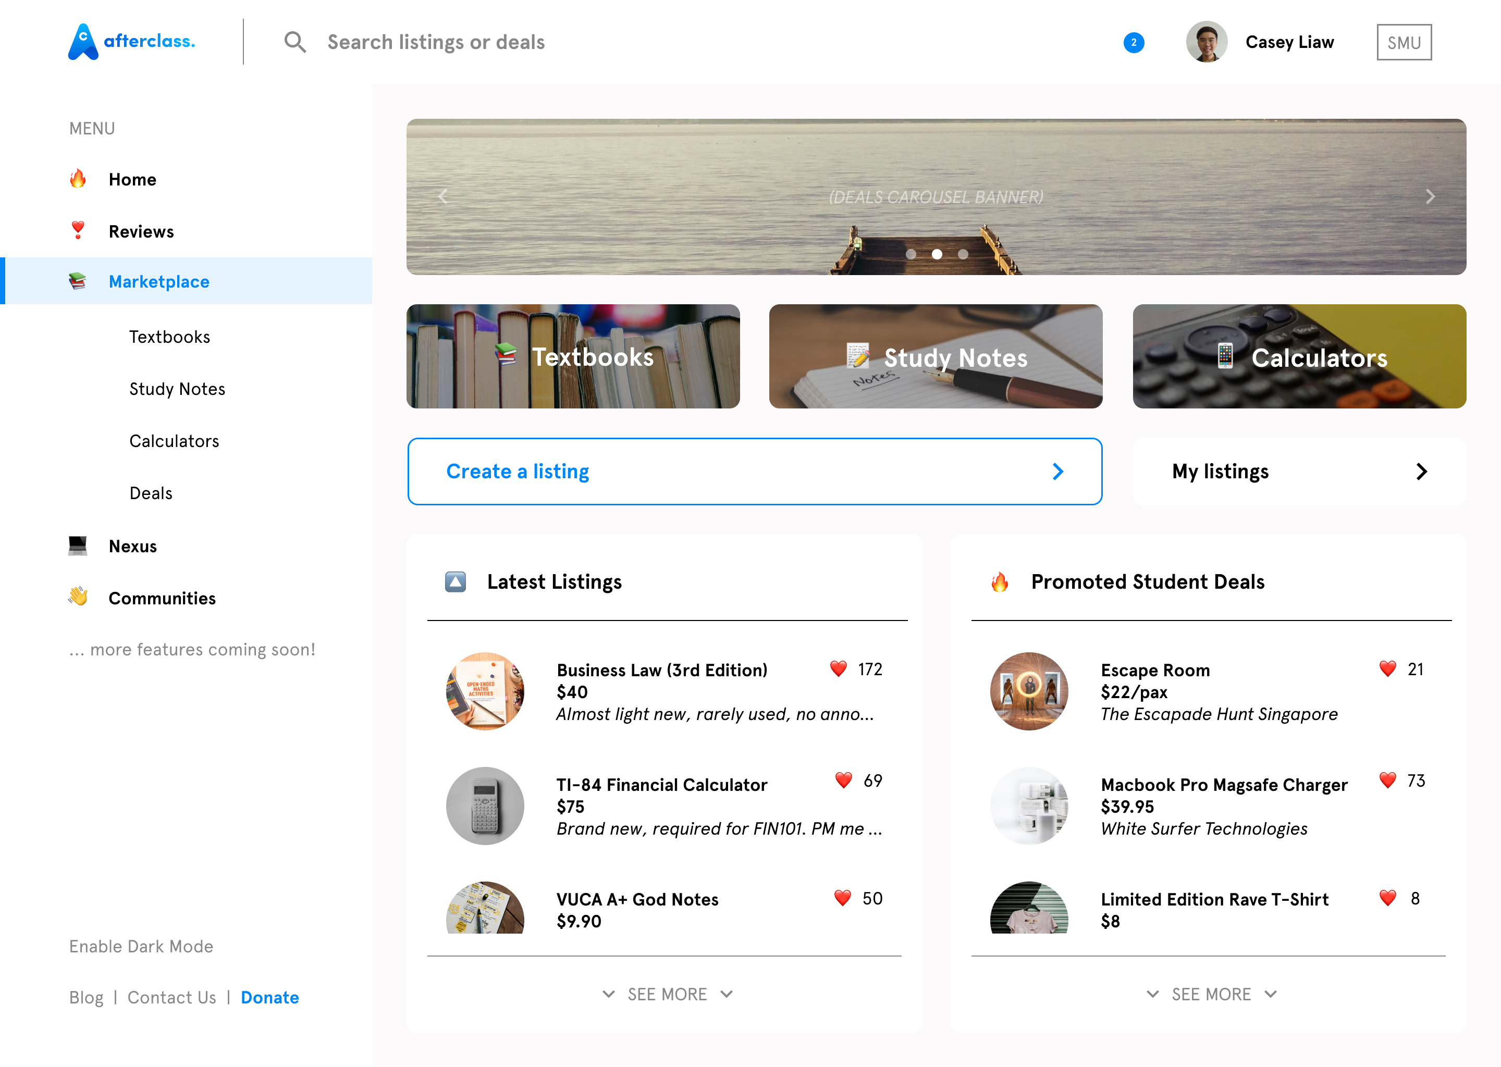This screenshot has width=1501, height=1067.
Task: Click the Search listings or deals field
Action: [436, 42]
